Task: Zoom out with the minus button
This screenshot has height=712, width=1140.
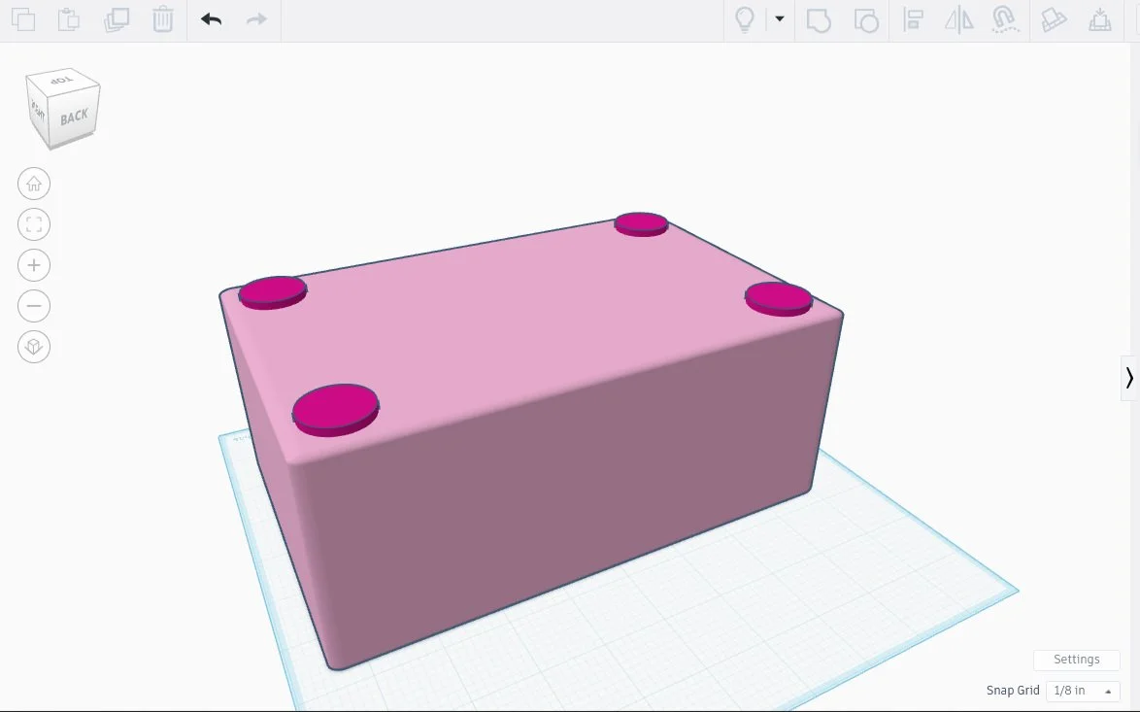Action: [33, 305]
